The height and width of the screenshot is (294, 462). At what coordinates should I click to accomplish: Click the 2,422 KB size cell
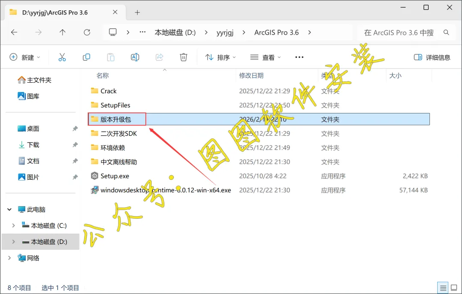coord(415,176)
